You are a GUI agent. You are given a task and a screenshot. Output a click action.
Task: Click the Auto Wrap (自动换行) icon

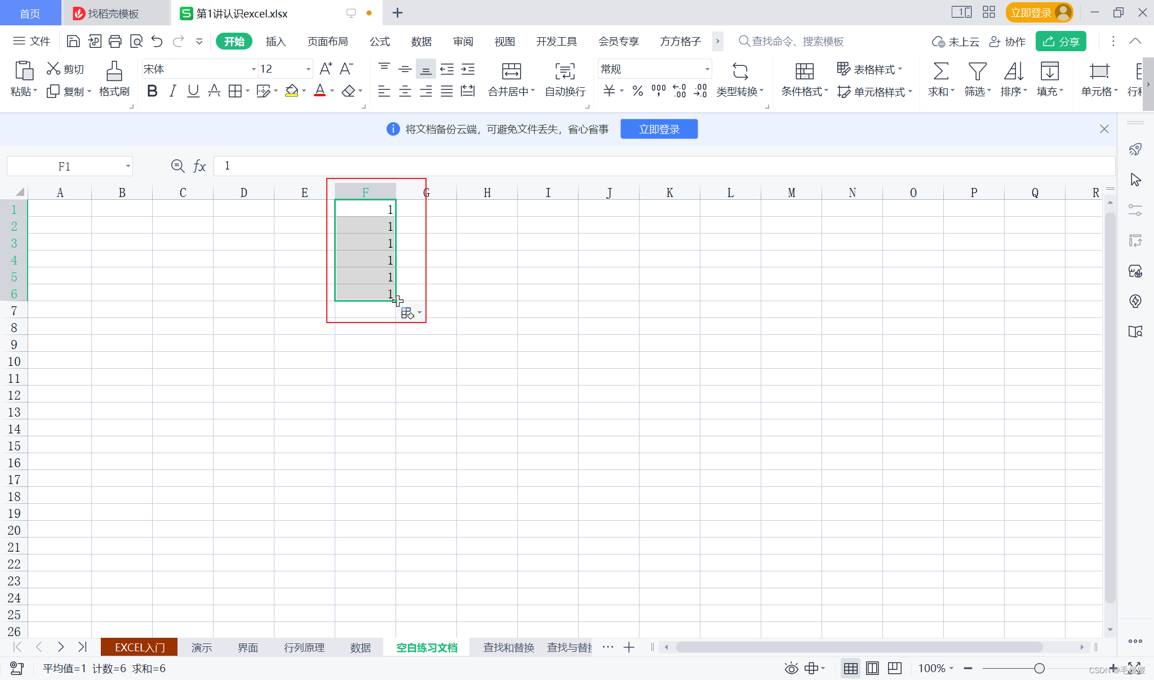click(565, 71)
